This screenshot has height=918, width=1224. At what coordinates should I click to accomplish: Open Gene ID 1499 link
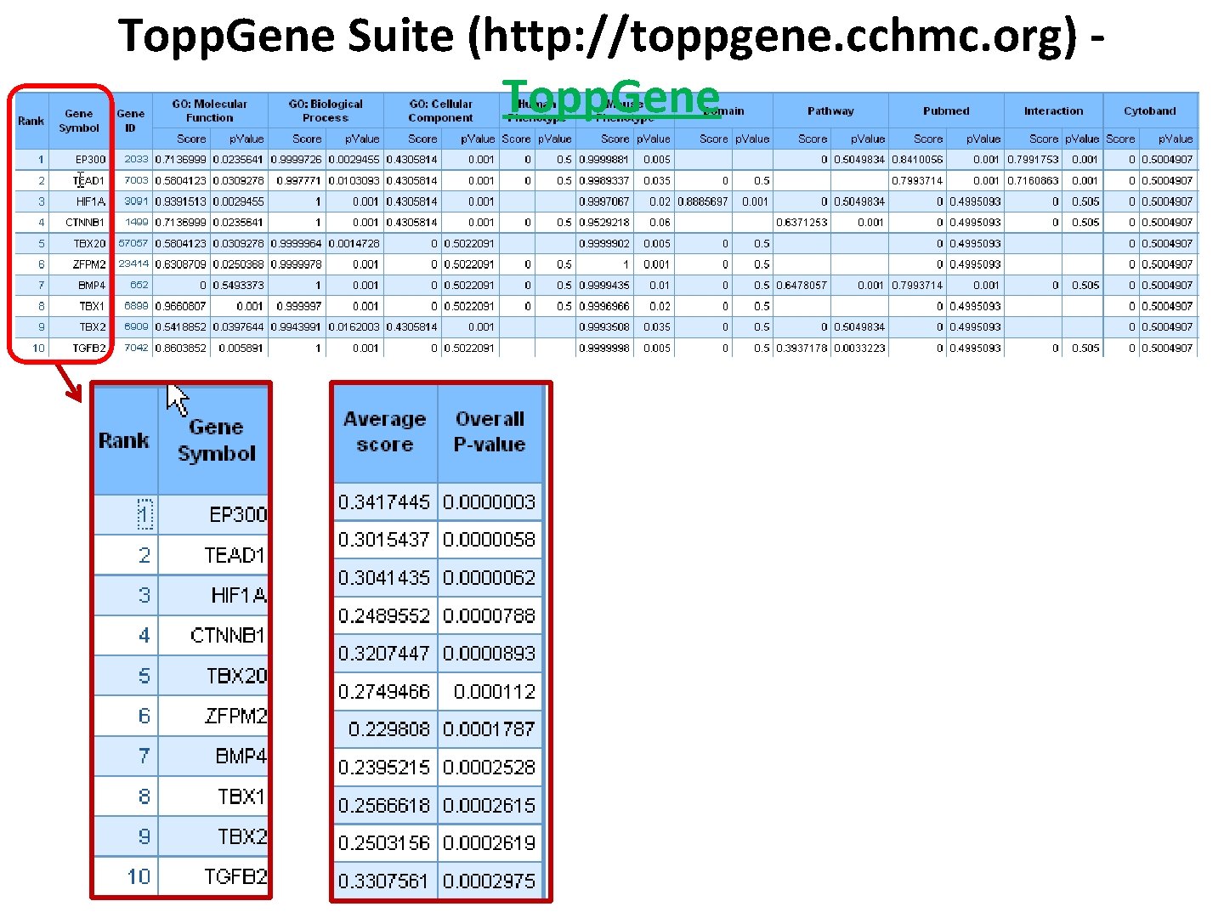[x=136, y=222]
